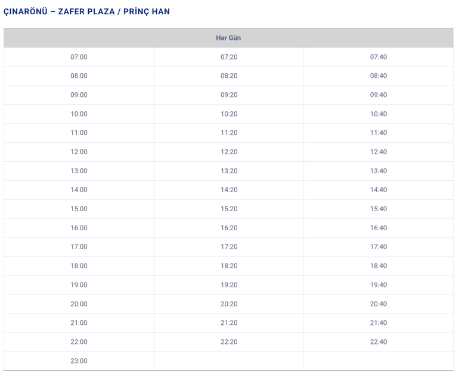This screenshot has height=376, width=459.
Task: Click the 07:00 departure time cell
Action: [x=79, y=57]
